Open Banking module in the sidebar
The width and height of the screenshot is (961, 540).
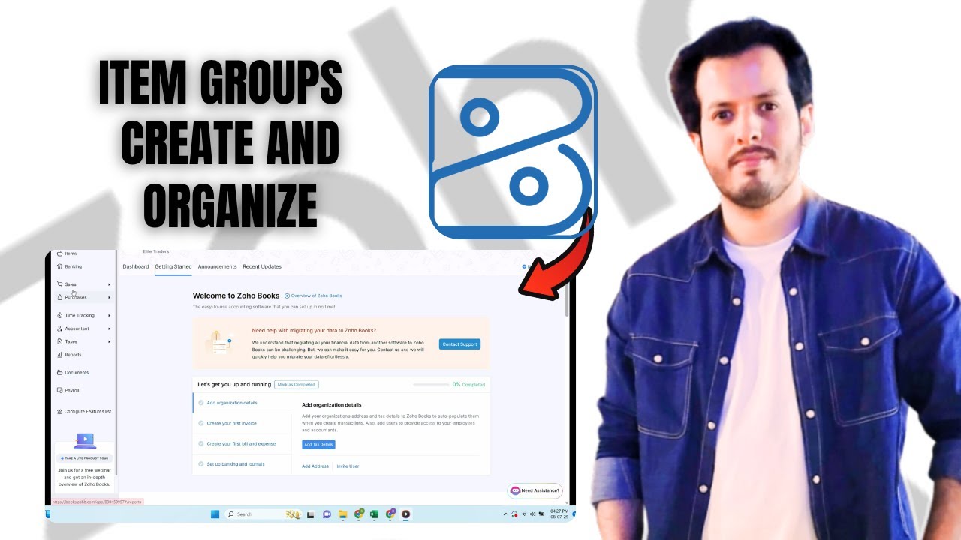(x=69, y=266)
